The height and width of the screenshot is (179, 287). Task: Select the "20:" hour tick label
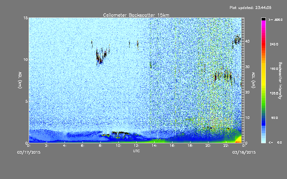(208, 146)
